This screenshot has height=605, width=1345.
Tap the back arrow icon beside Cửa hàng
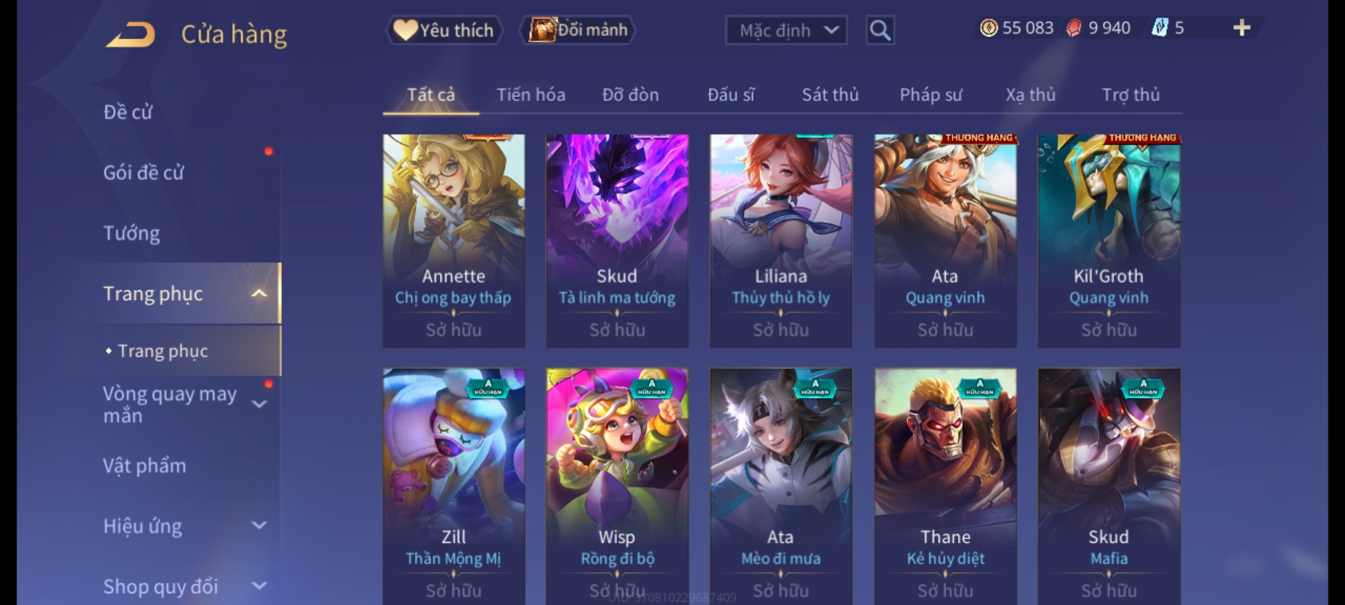(x=131, y=35)
